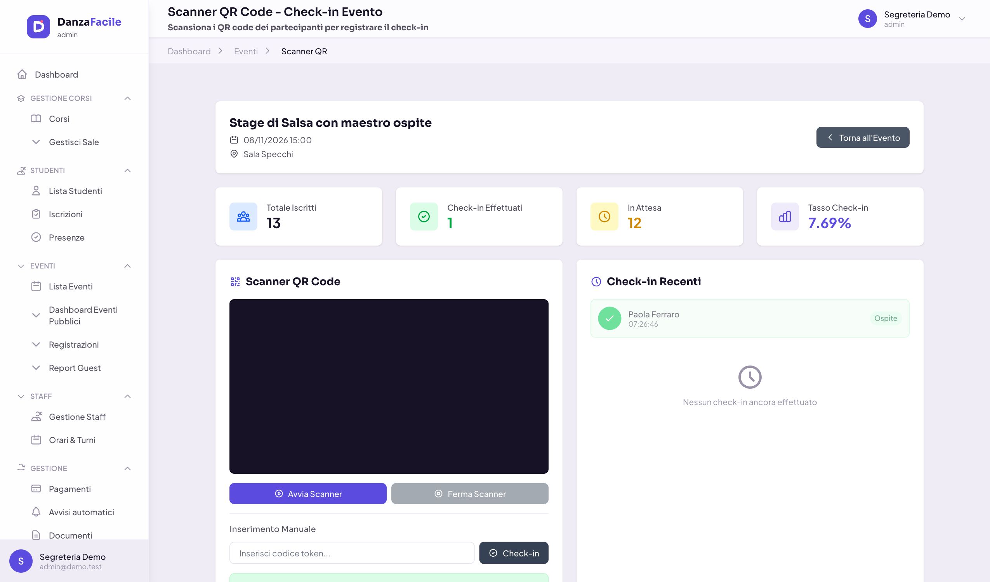Expand Dashboard Eventi Pubblici submenu
The width and height of the screenshot is (990, 582).
[x=36, y=315]
